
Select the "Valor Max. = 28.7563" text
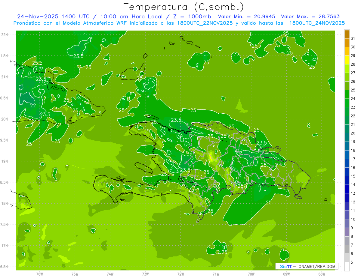pyautogui.click(x=310, y=16)
